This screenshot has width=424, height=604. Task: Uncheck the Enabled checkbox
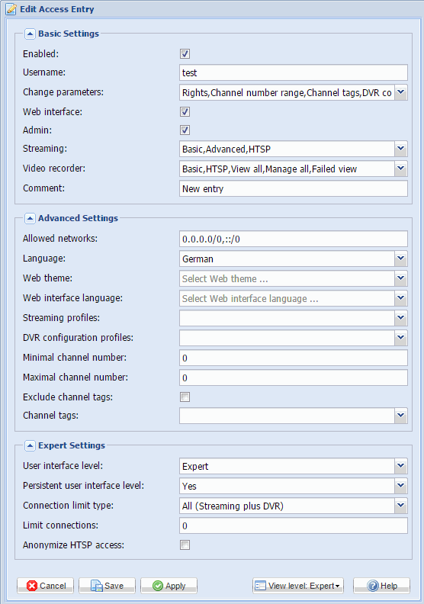click(185, 54)
